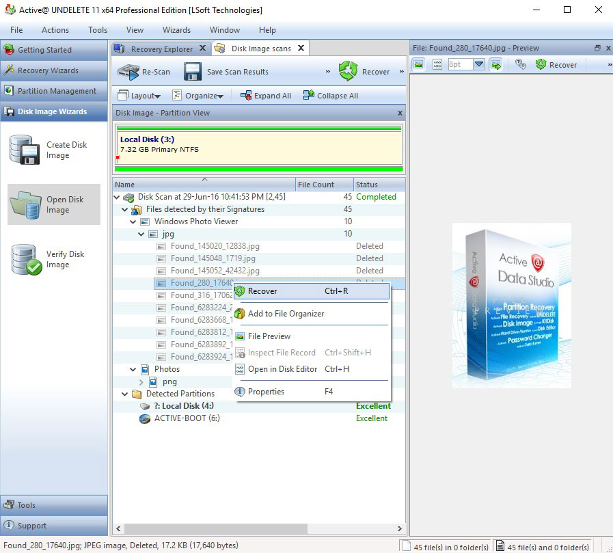Close the Disk Image - Partition View pane
613x553 pixels.
point(400,113)
